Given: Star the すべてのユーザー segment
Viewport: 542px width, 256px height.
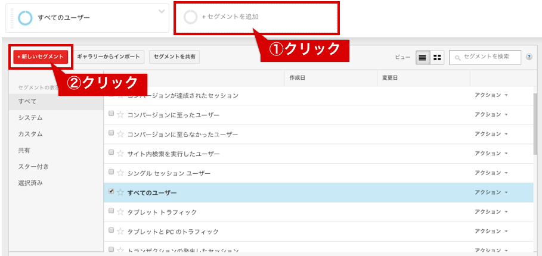Looking at the screenshot, I should (x=120, y=192).
